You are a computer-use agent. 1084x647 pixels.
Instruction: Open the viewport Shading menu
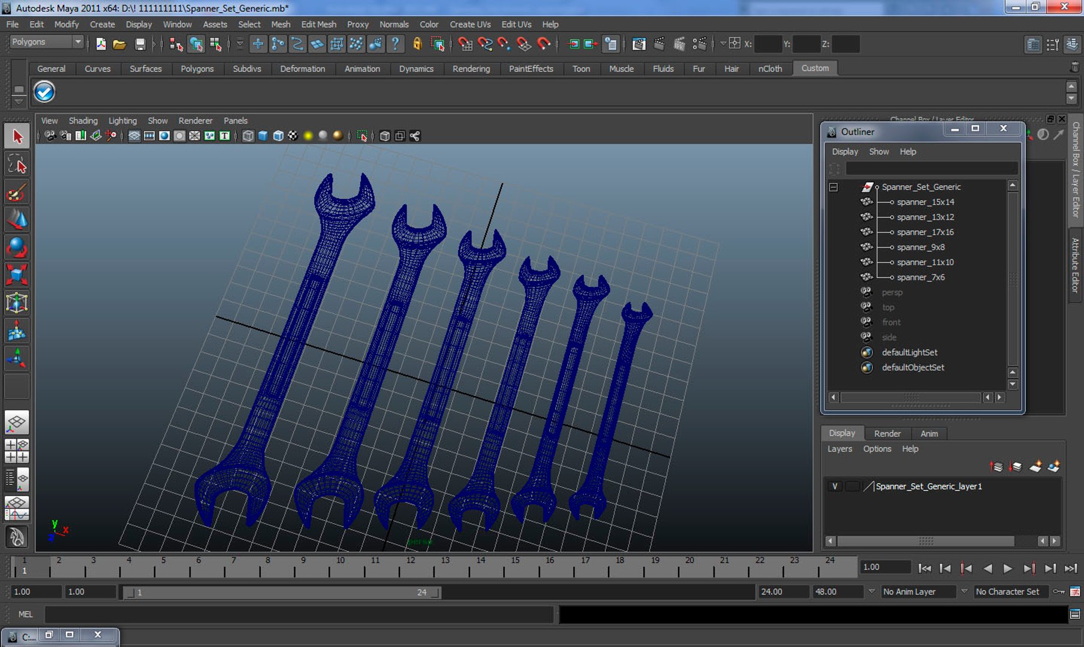(83, 120)
